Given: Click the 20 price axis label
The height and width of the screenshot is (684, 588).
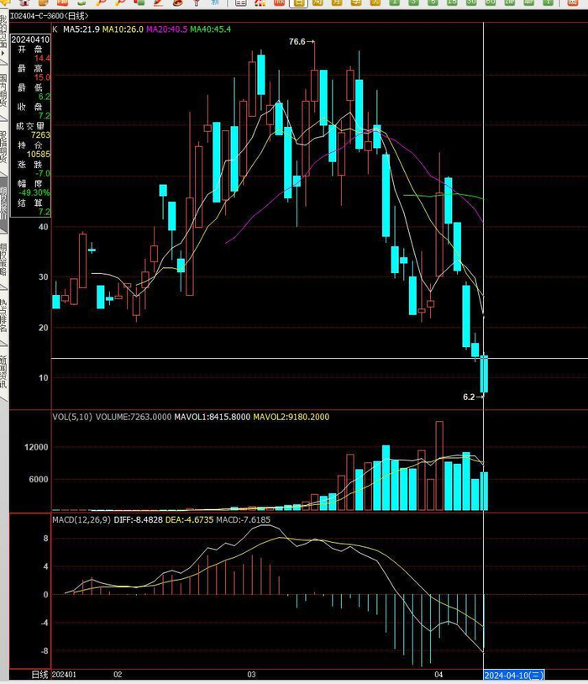Looking at the screenshot, I should (43, 328).
